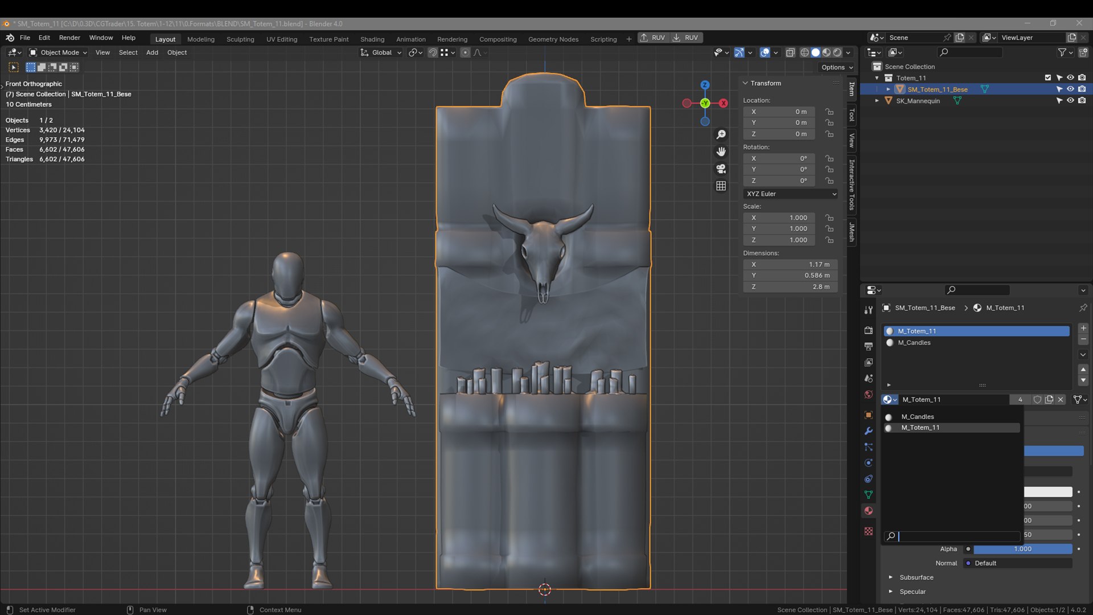Open the viewport Add menu
Screen dimensions: 1093x615
(152, 52)
